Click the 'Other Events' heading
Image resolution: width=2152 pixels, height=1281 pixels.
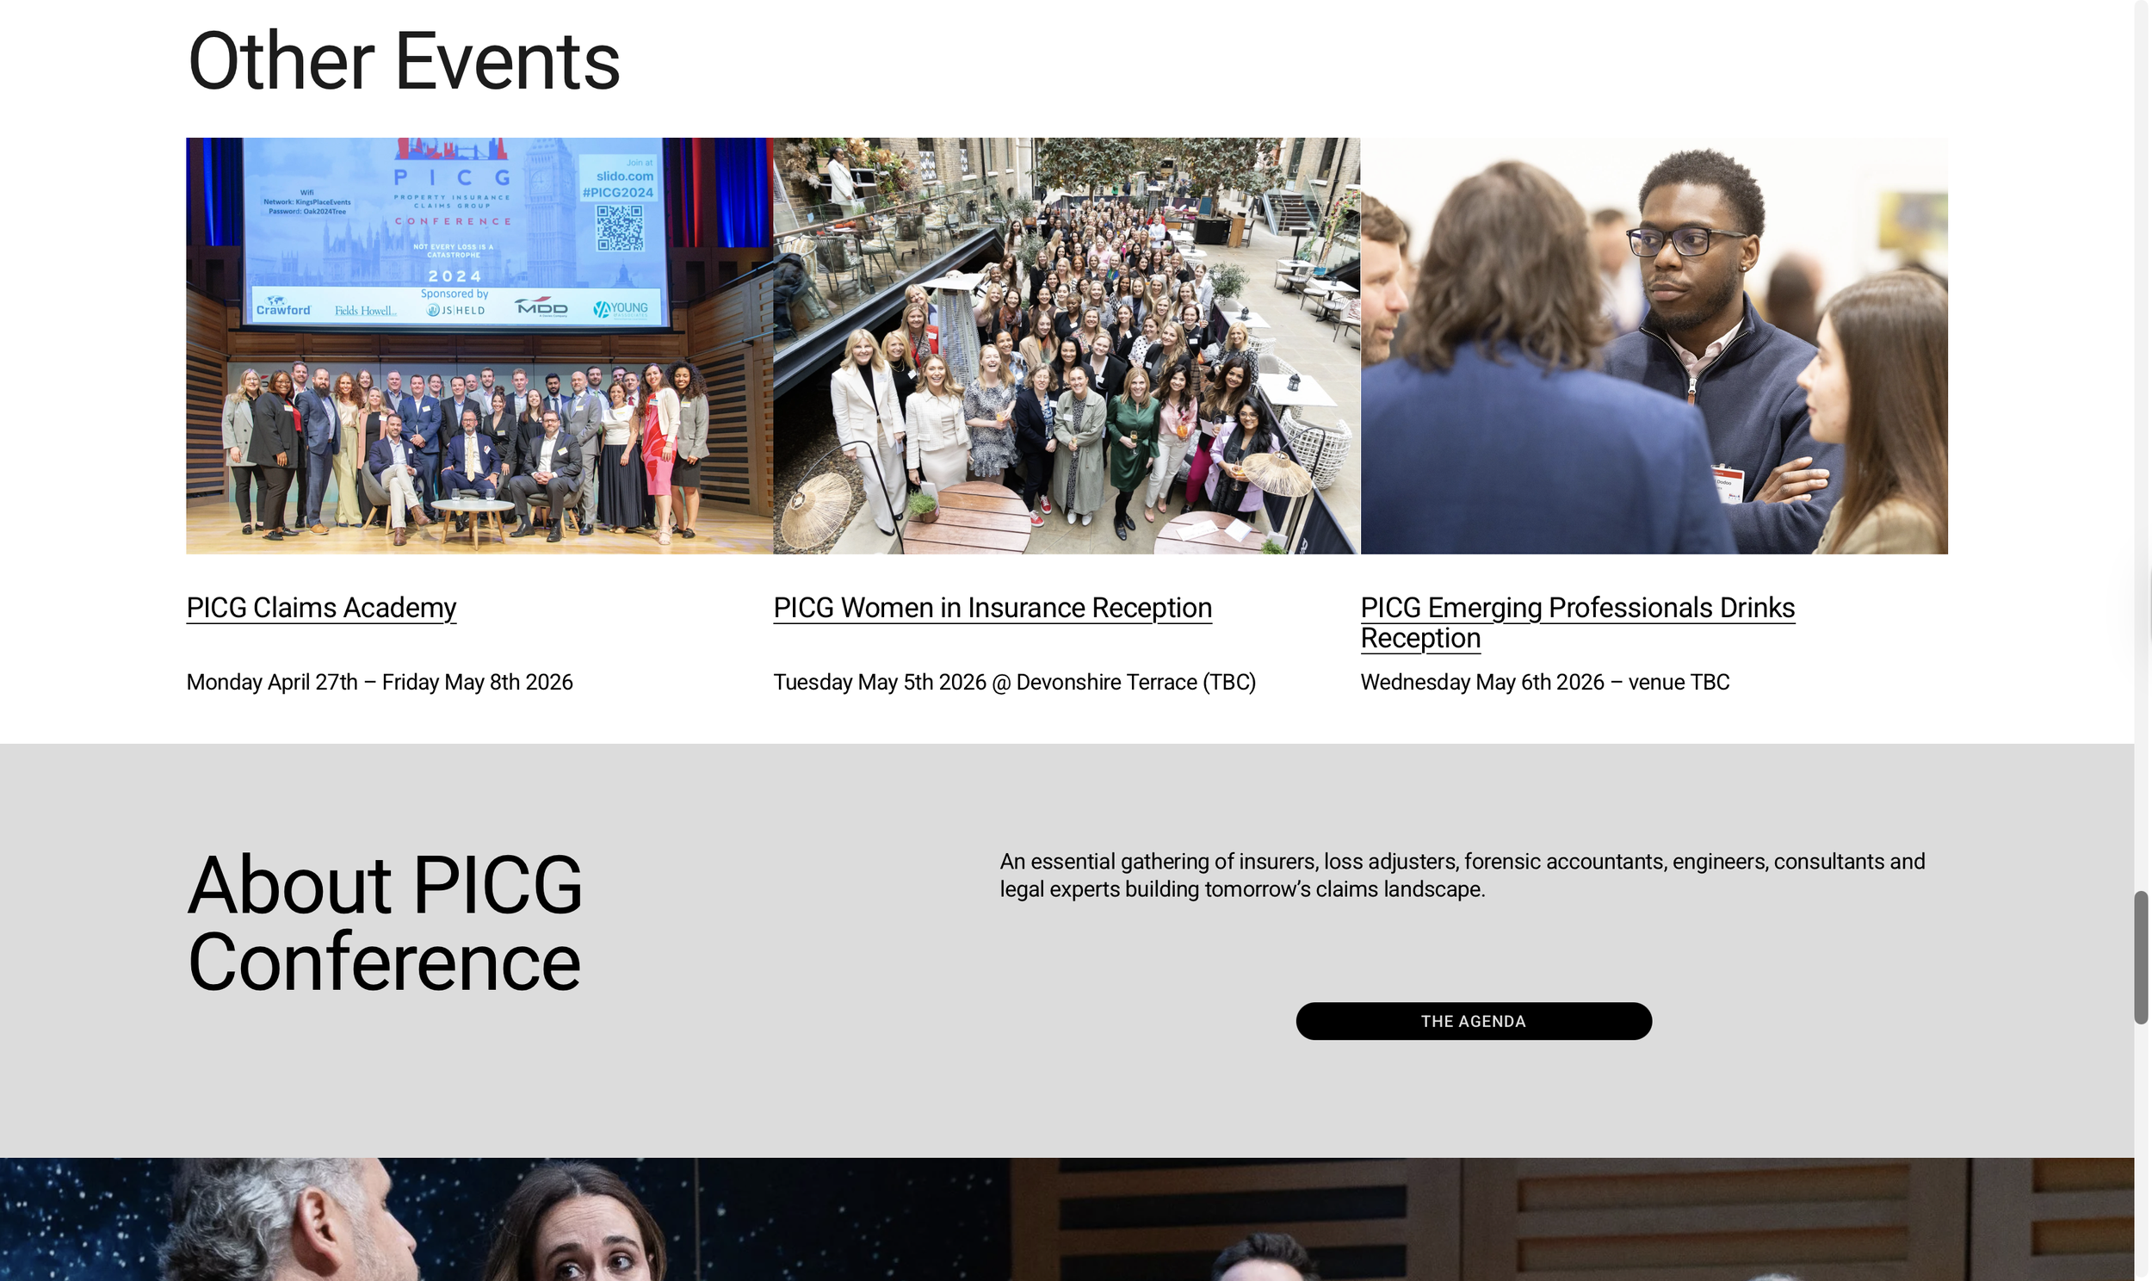click(404, 60)
